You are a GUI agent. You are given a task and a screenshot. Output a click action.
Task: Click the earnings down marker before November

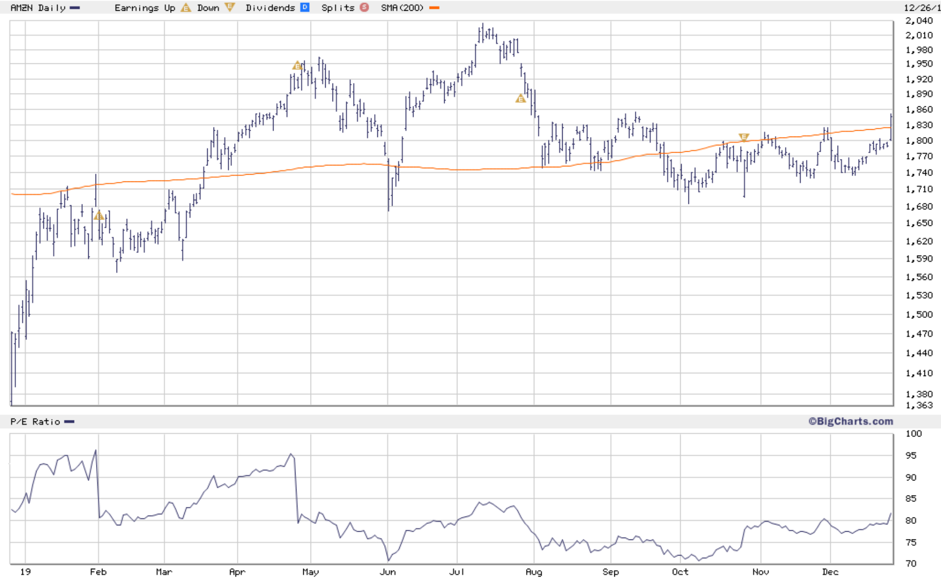pyautogui.click(x=744, y=137)
